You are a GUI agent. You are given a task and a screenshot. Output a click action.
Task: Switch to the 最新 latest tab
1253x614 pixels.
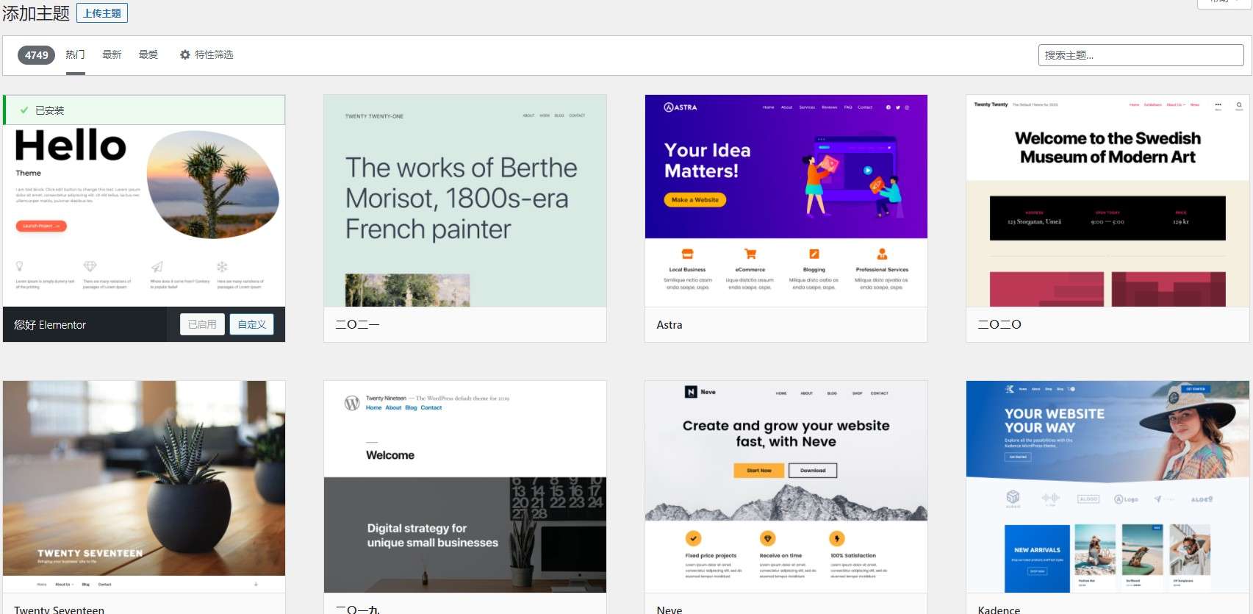(x=112, y=54)
